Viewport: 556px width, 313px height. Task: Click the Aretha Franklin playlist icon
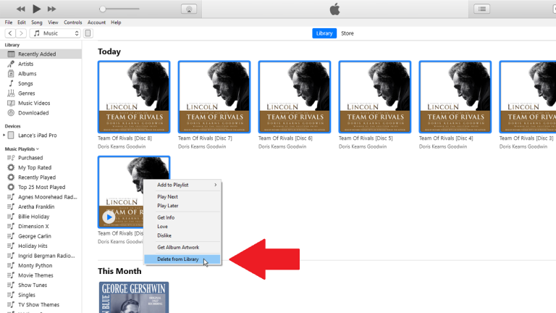coord(11,207)
